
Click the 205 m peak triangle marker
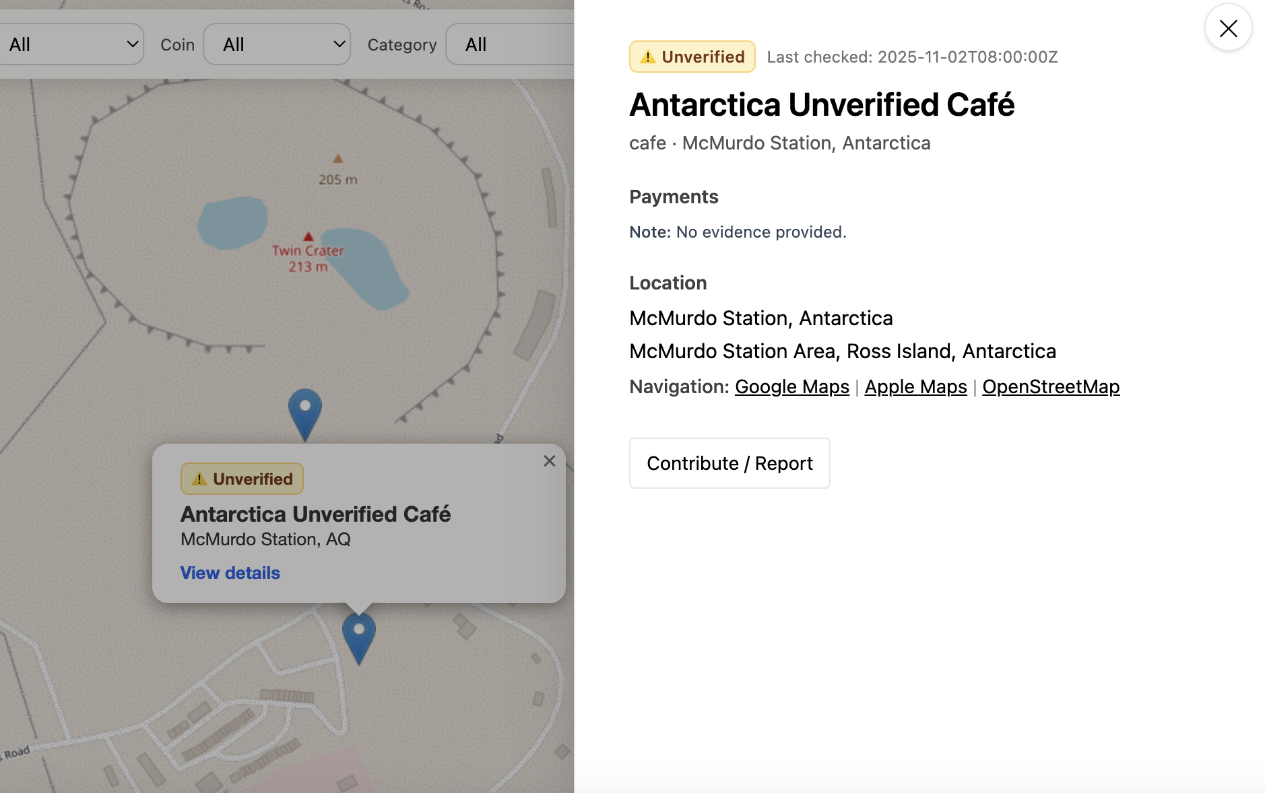tap(338, 159)
